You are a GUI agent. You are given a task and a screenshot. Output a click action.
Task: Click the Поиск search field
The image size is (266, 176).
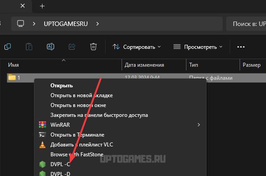(246, 24)
